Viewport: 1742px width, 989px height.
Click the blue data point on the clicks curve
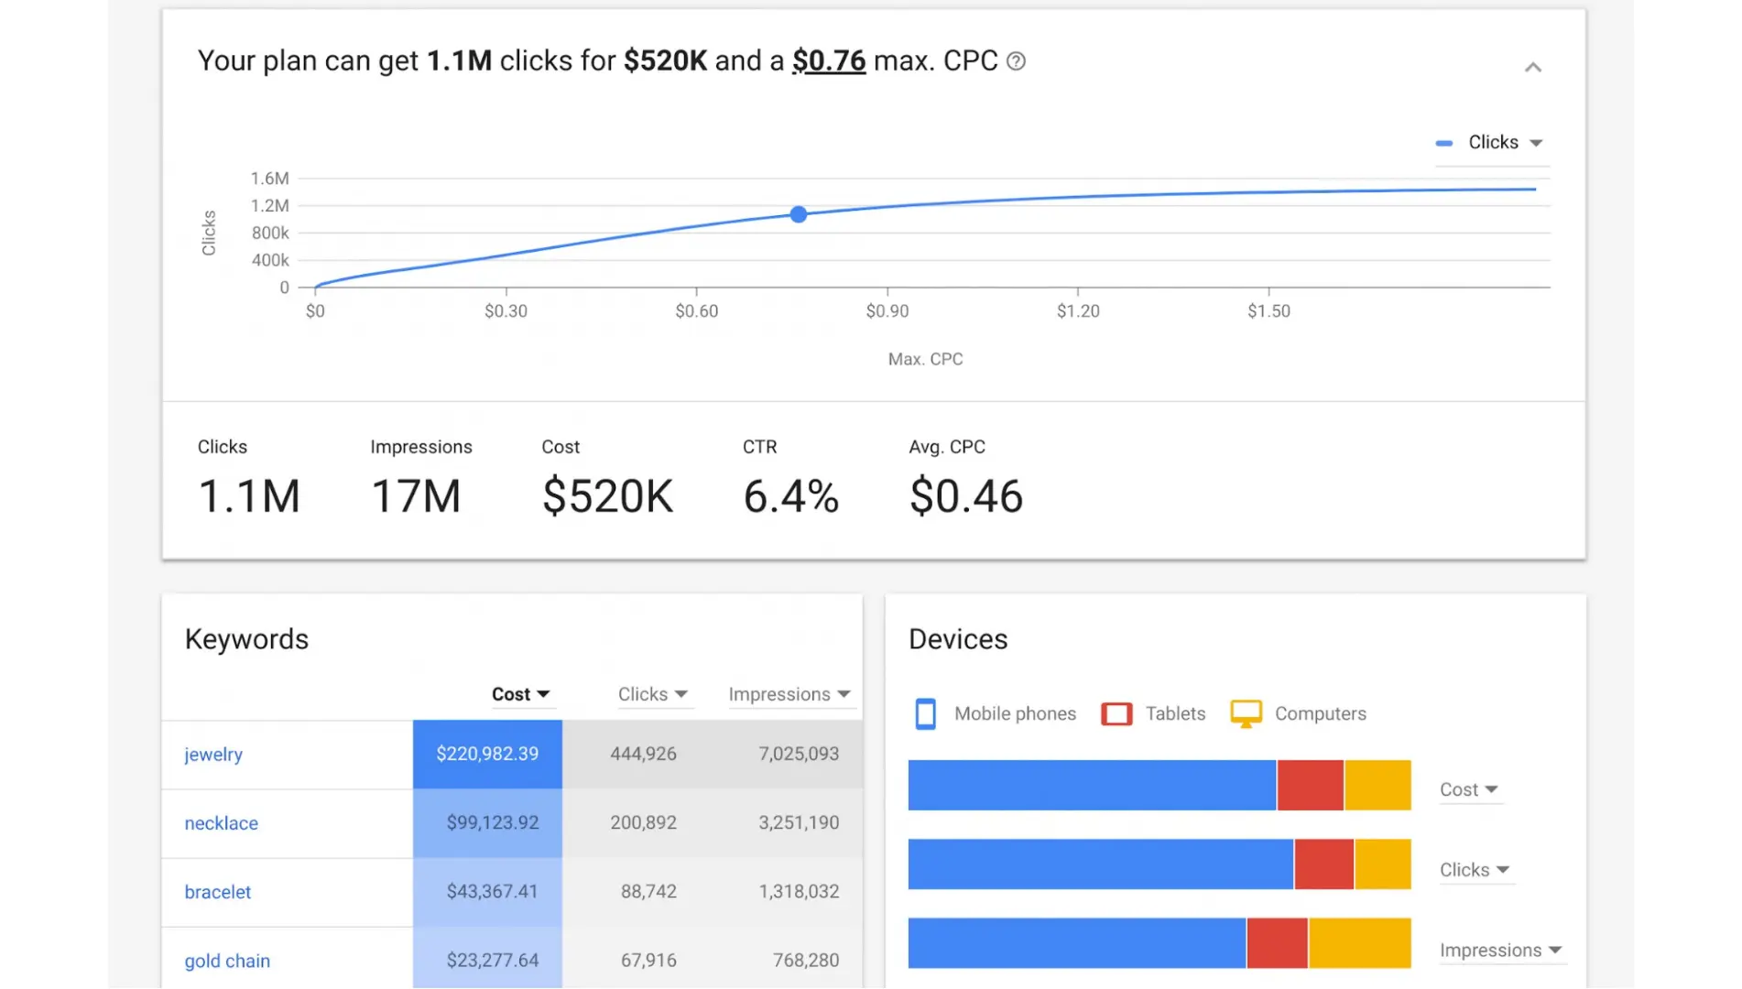coord(799,214)
